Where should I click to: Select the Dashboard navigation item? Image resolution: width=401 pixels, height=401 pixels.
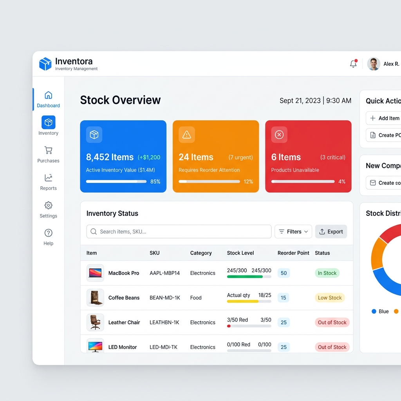click(48, 99)
